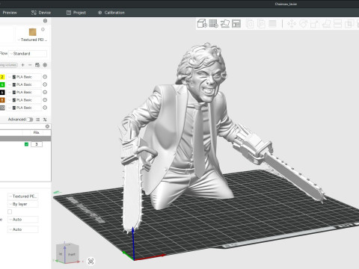
Task: Click the Split to parts icon
Action: click(261, 24)
